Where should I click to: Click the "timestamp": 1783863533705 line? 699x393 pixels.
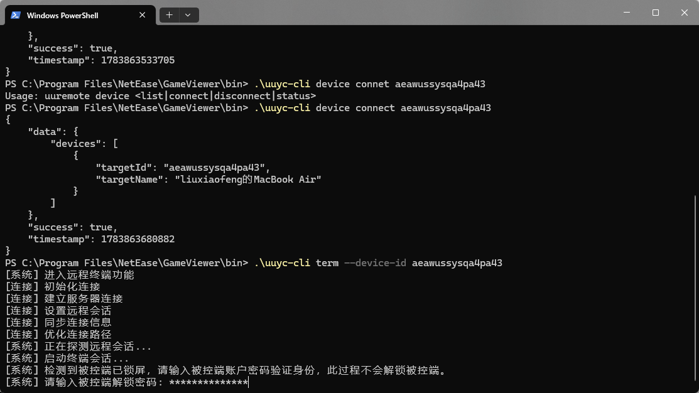pos(101,60)
